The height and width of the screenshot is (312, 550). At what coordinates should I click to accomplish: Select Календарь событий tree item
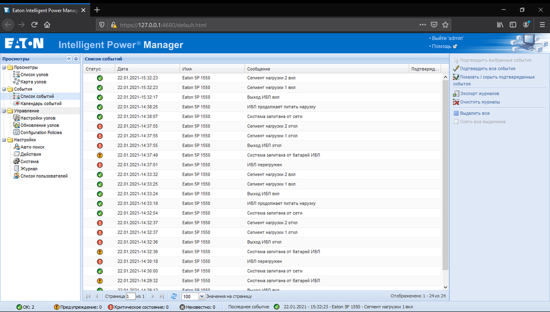pos(41,103)
